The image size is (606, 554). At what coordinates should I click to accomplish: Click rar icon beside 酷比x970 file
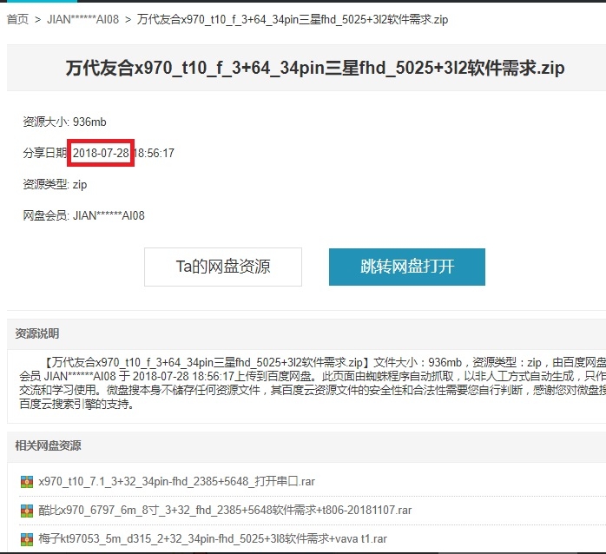pos(27,511)
